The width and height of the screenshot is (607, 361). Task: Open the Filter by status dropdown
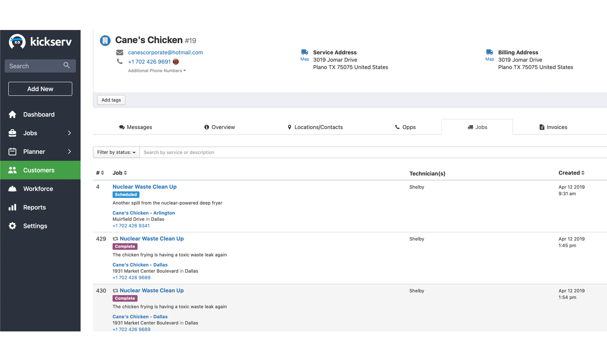click(117, 152)
